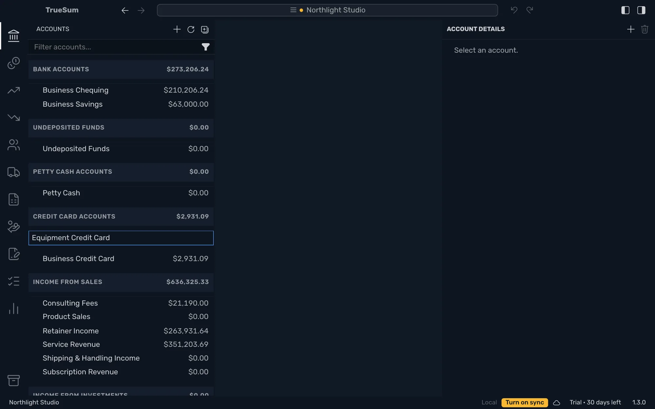Viewport: 655px width, 409px height.
Task: Delete with the trash icon in Account Details
Action: tap(645, 29)
